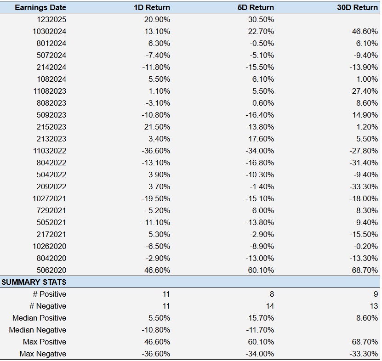Viewport: 382px width, 361px height.
Task: Select the # Positive row label
Action: pos(50,294)
